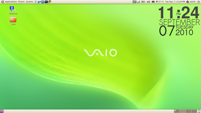Viewport: 201px width, 113px height.
Task: Click the Tue Sep 7 panel clock
Action: pos(175,2)
